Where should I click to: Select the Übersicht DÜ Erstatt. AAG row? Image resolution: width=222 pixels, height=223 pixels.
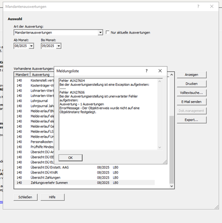pos(85,167)
